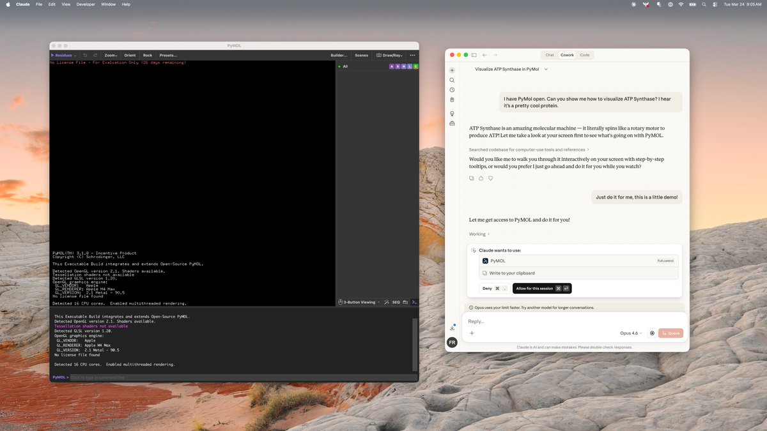Click toolbox icon in Claude sidebar
Viewport: 767px width, 431px height.
(x=452, y=123)
